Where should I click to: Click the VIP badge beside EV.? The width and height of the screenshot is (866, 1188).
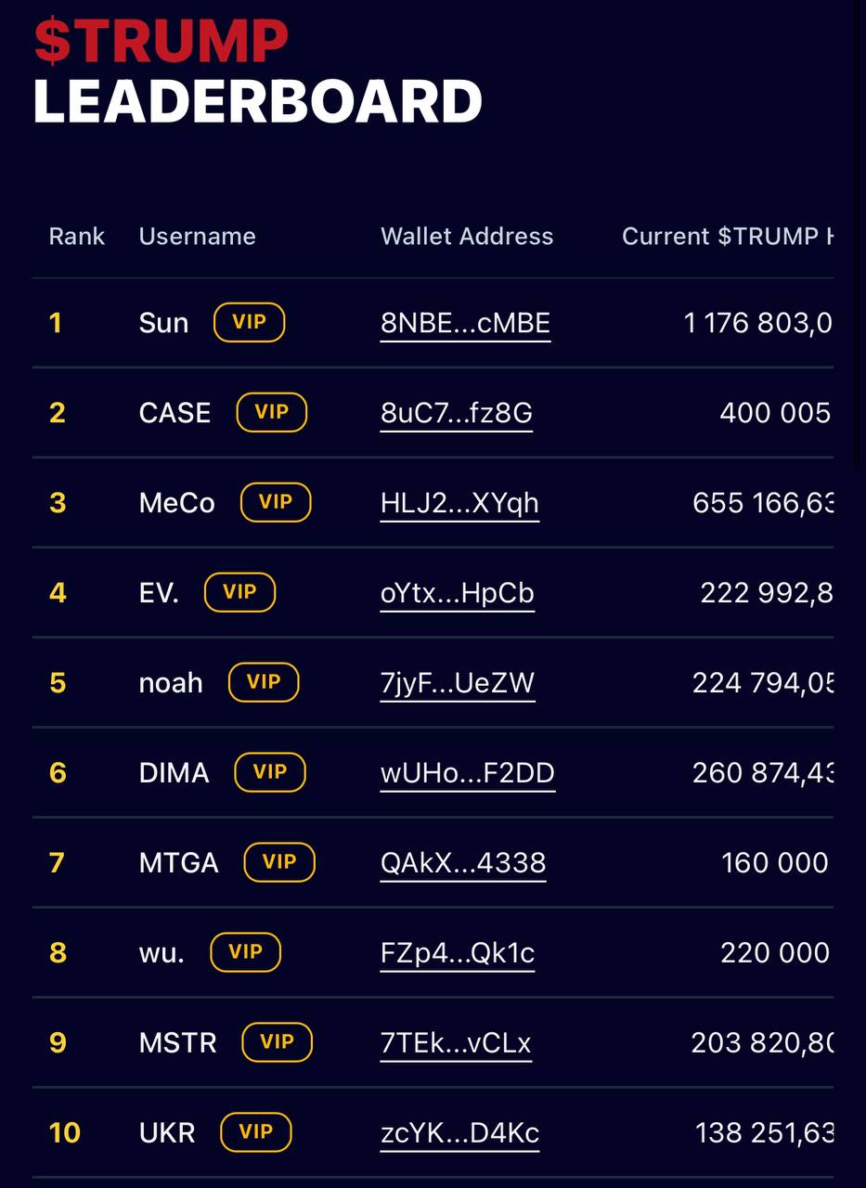(239, 592)
